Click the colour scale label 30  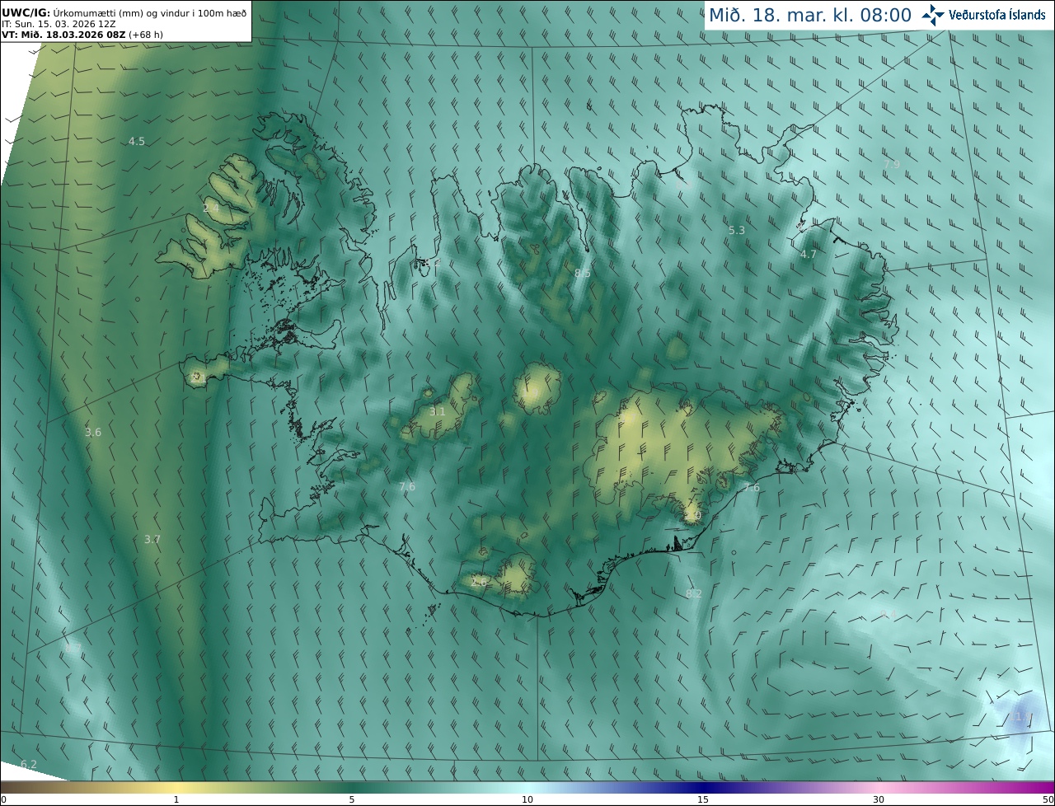coord(879,799)
